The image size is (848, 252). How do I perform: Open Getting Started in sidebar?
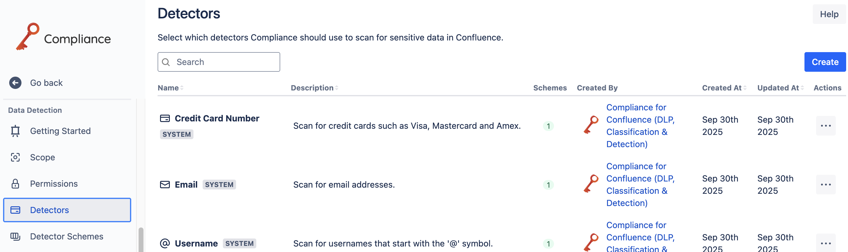point(60,131)
